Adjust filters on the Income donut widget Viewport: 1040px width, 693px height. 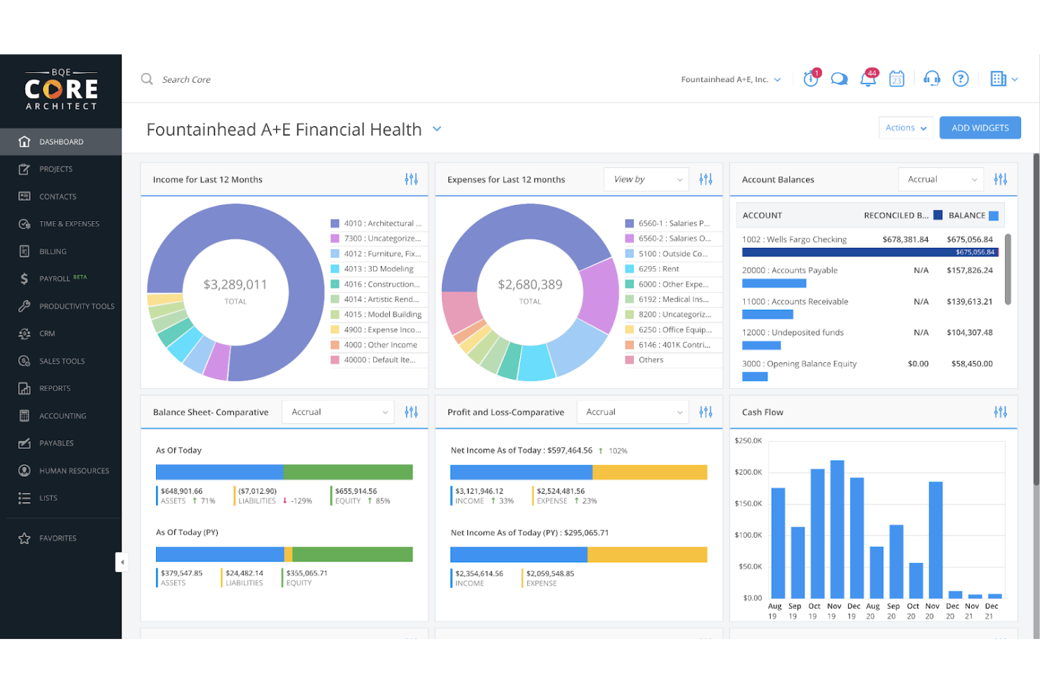411,179
